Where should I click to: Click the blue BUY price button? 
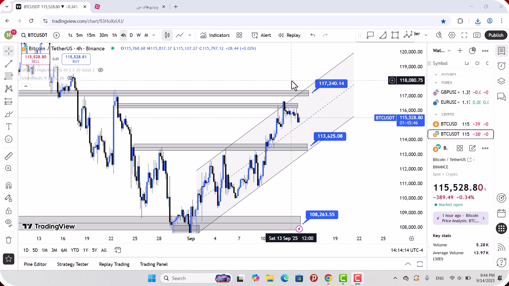[x=76, y=59]
